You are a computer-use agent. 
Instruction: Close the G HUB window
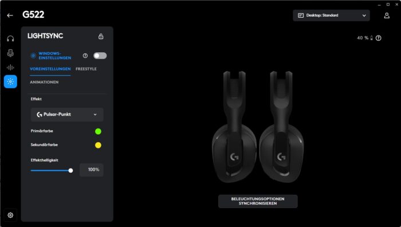[x=396, y=5]
